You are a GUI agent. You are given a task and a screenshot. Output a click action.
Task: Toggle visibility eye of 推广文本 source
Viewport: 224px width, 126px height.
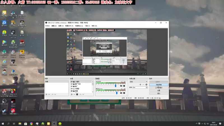click(x=72, y=84)
